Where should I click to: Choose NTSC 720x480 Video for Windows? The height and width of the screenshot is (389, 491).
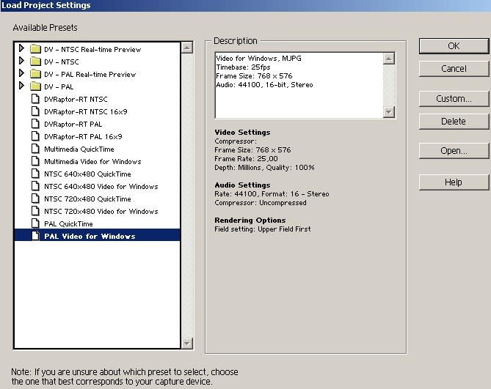pos(101,212)
